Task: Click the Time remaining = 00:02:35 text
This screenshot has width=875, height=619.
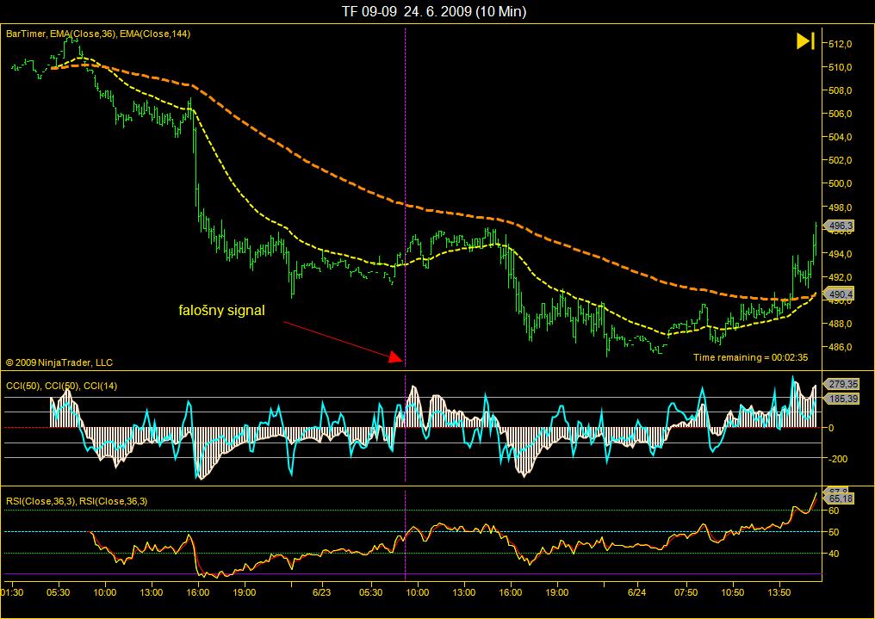Action: [x=751, y=357]
